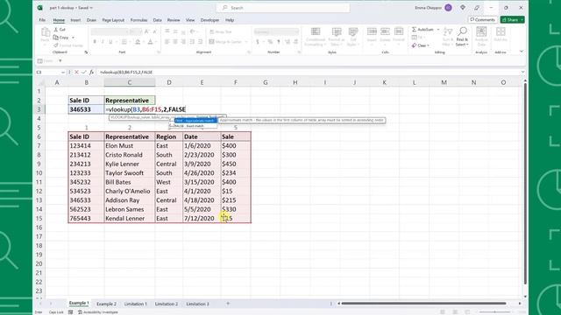Toggle Top Align
Screen dimensions: 561x315
tap(167, 31)
